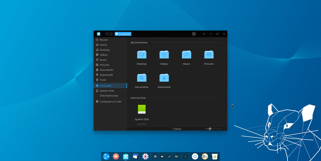Screen dimensions: 321x161
Task: Open the Launcher in the dock
Action: [106, 157]
